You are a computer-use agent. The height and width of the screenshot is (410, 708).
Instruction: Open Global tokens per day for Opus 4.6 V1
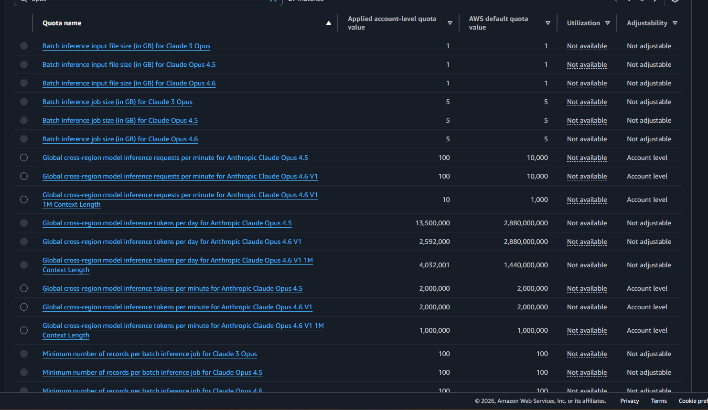pyautogui.click(x=172, y=242)
